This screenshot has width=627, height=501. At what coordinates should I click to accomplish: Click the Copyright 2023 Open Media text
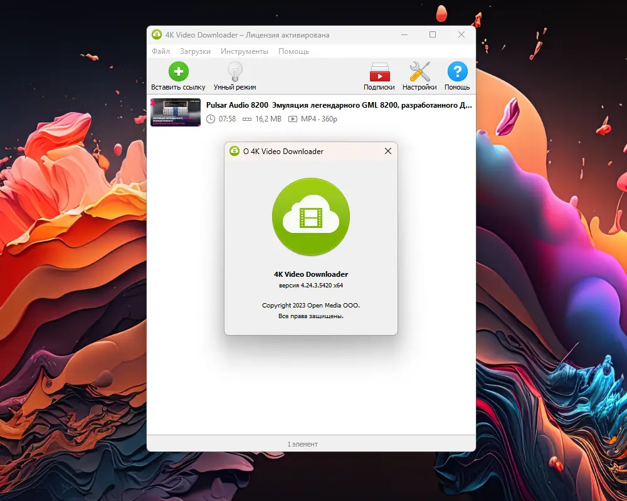pyautogui.click(x=311, y=305)
